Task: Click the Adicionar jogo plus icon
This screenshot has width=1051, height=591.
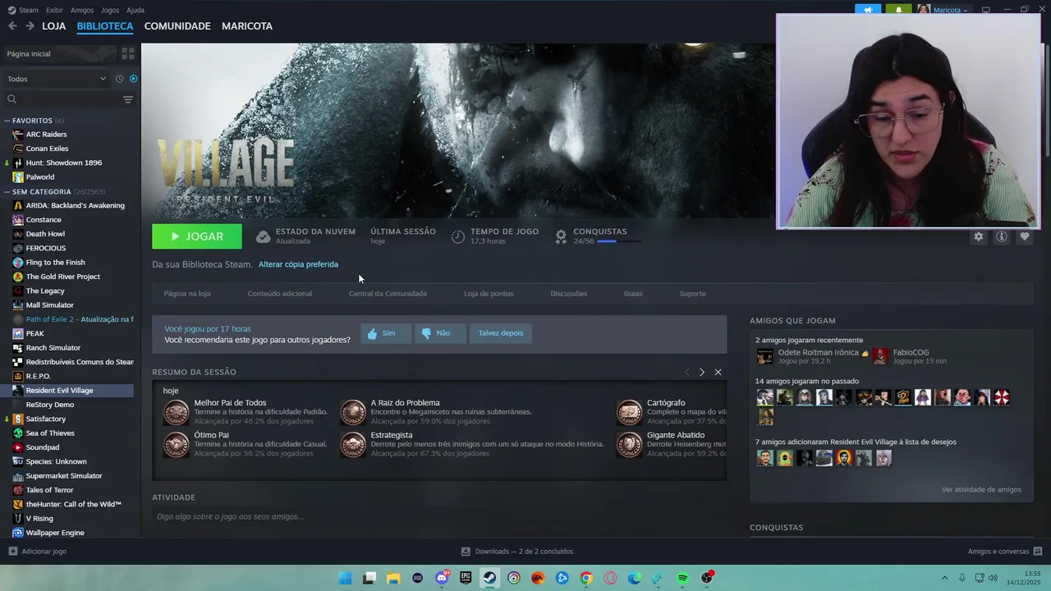Action: coord(12,552)
